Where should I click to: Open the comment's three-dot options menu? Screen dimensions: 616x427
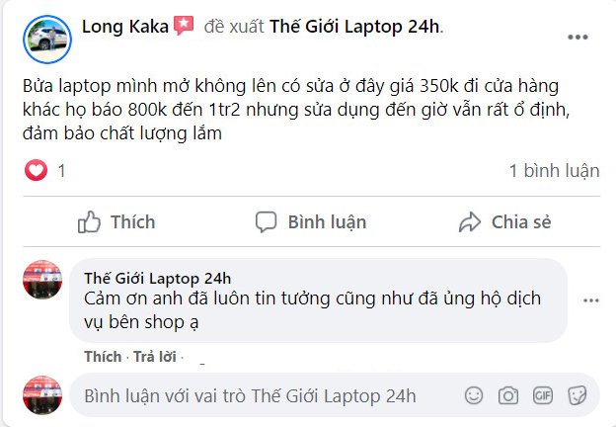coord(591,300)
